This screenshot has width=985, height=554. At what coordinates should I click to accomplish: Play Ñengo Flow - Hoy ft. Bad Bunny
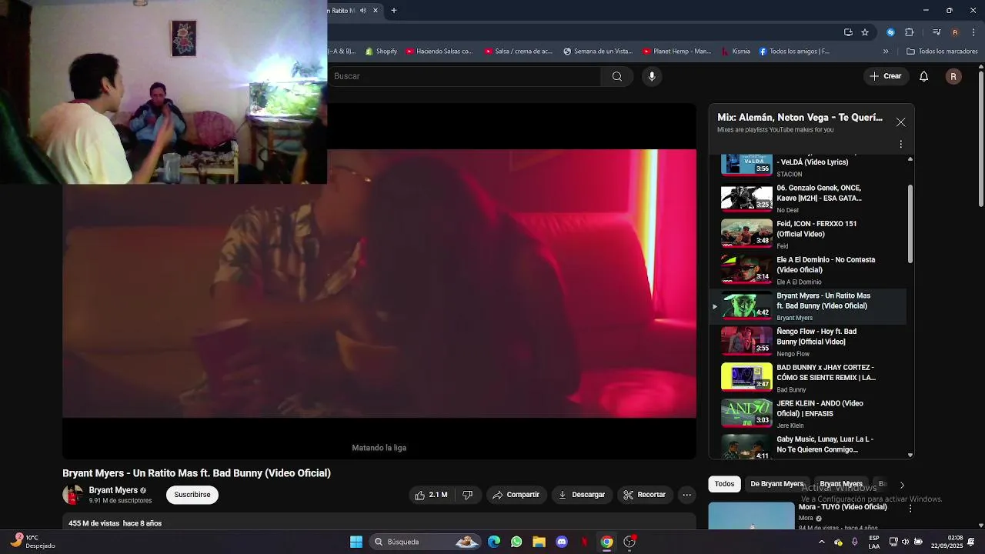click(808, 342)
